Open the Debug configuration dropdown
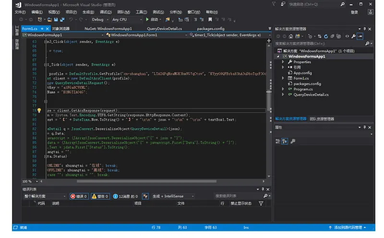Screen dimensions: 384x238 (x=99, y=20)
